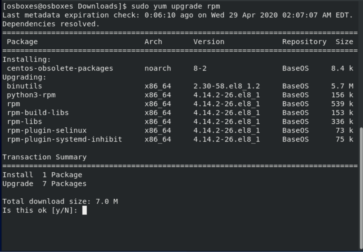Click the "Package" column header
The image size is (363, 252).
click(22, 42)
